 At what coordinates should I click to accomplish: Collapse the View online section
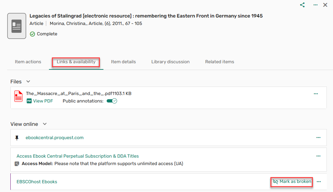(45, 124)
